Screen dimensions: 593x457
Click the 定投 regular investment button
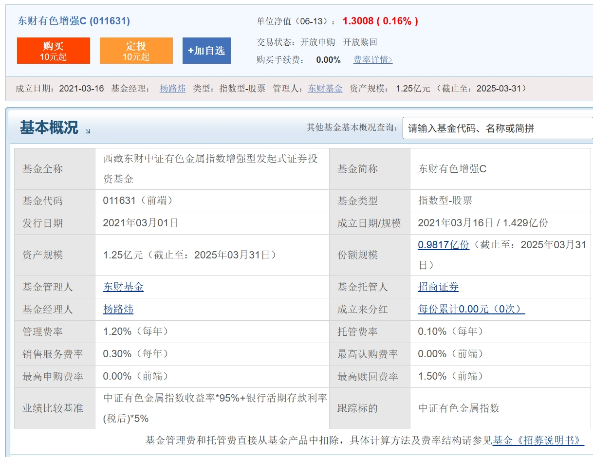coord(136,51)
